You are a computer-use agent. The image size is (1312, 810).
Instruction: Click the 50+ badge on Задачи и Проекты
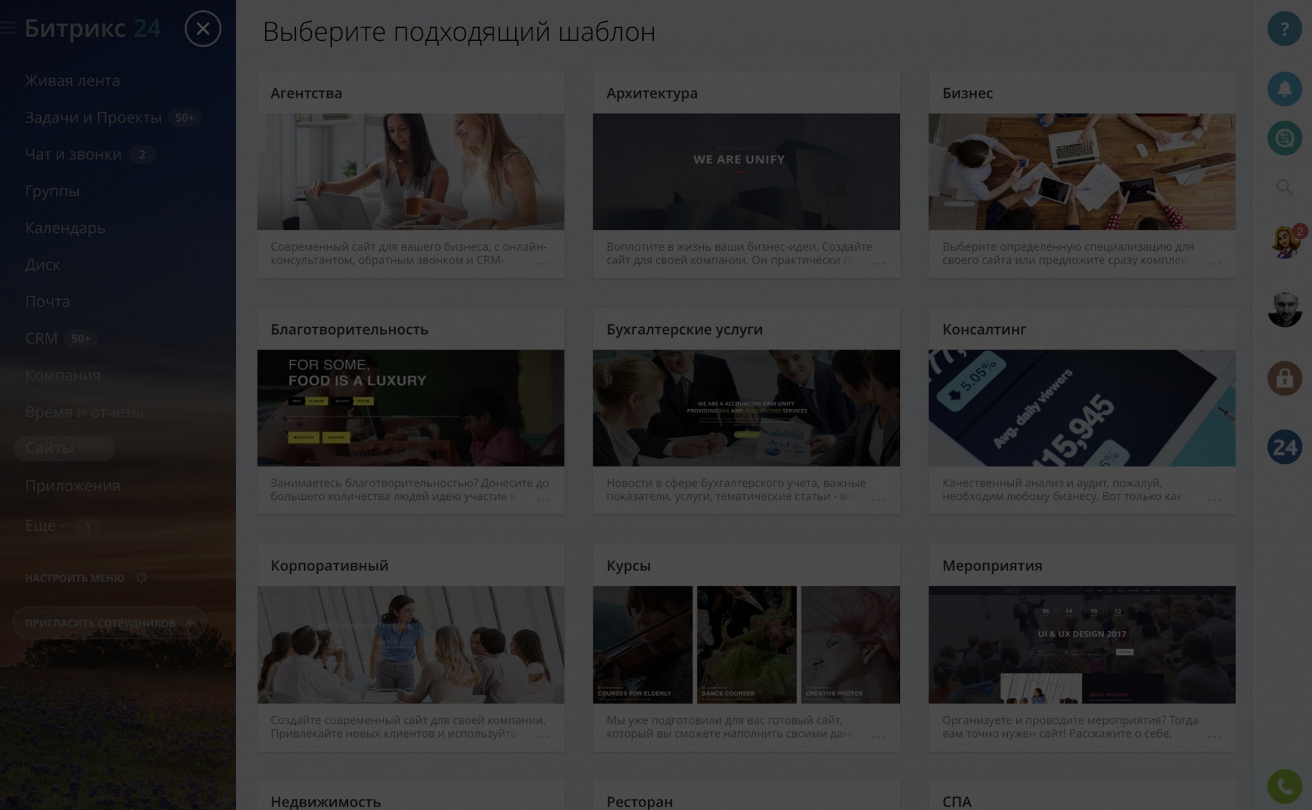[x=184, y=117]
